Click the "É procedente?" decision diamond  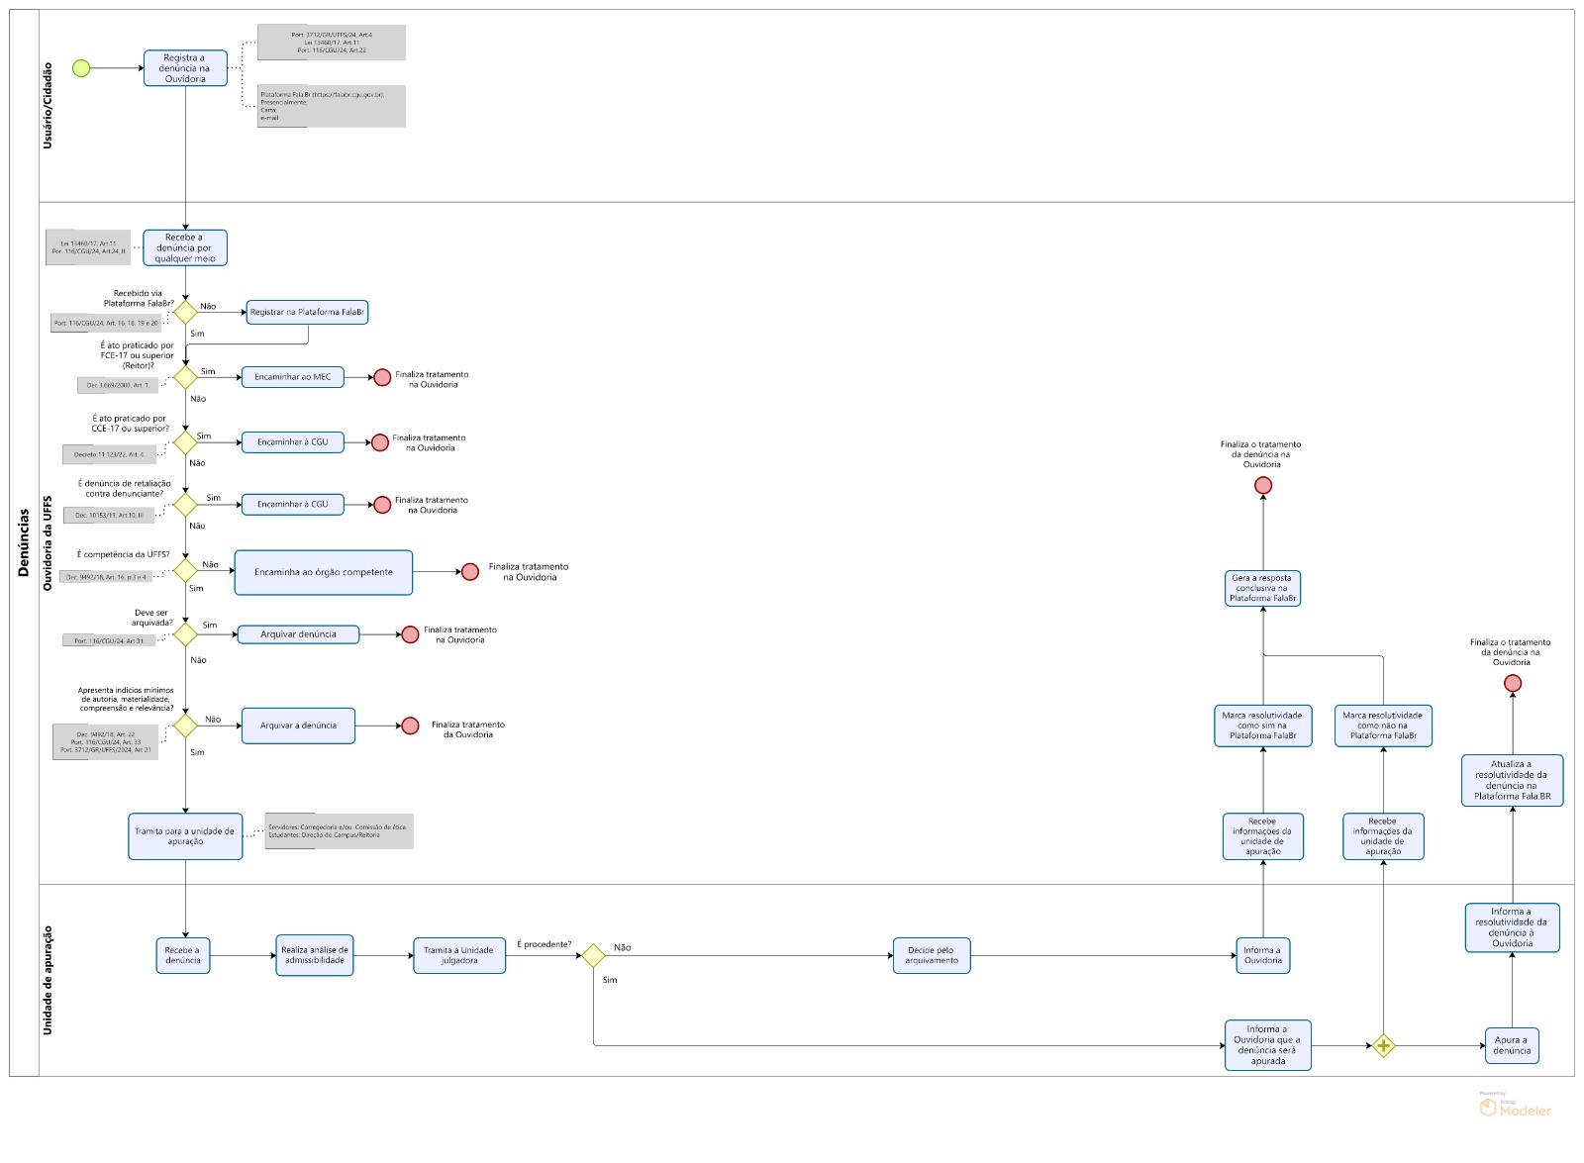pos(593,955)
